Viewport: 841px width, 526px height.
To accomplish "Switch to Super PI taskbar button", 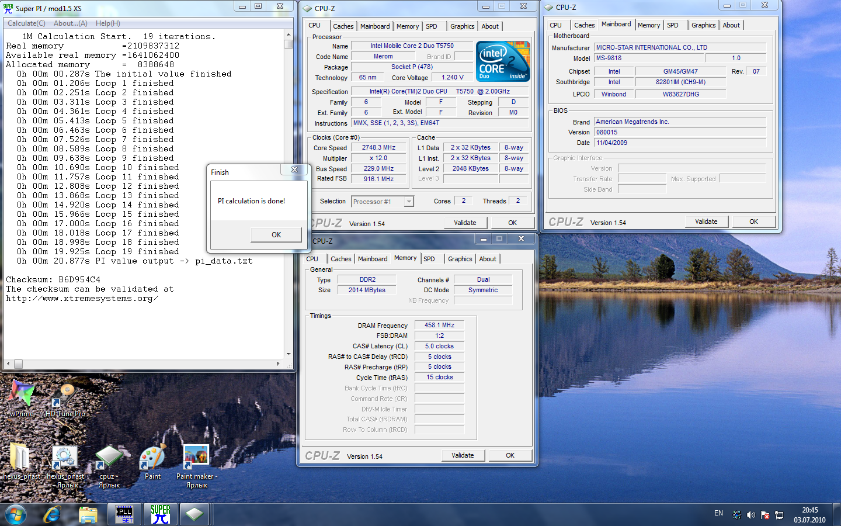I will pyautogui.click(x=160, y=514).
